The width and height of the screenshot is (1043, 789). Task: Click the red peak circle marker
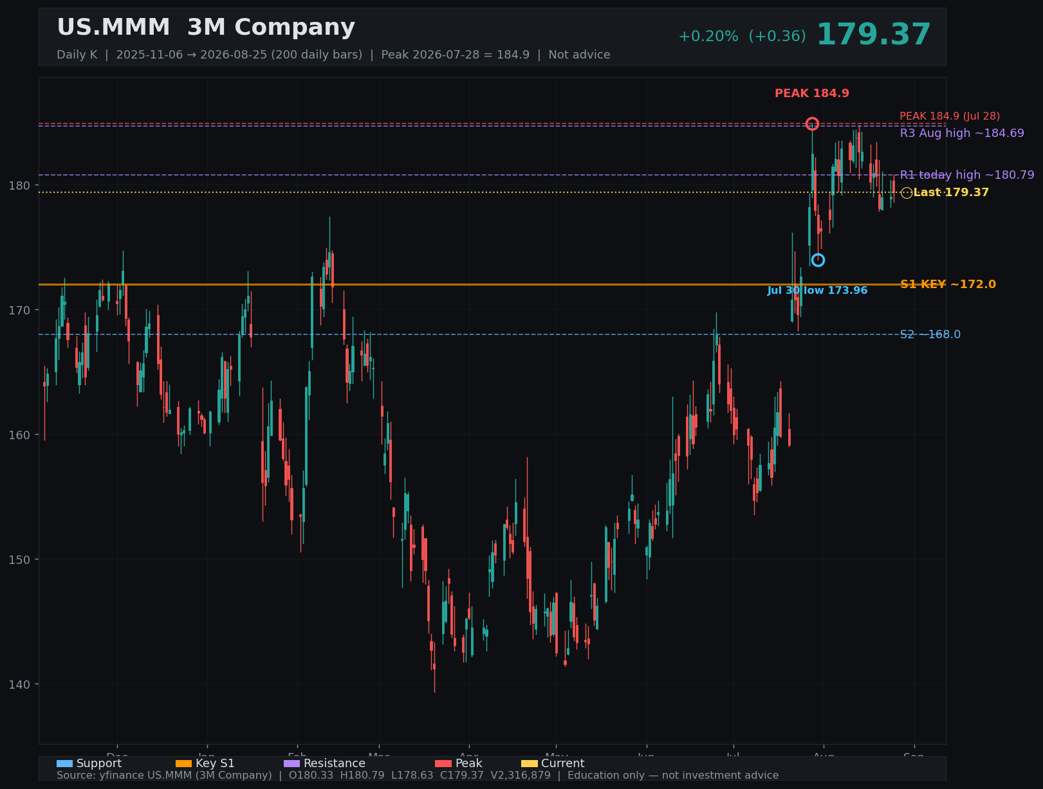click(812, 124)
